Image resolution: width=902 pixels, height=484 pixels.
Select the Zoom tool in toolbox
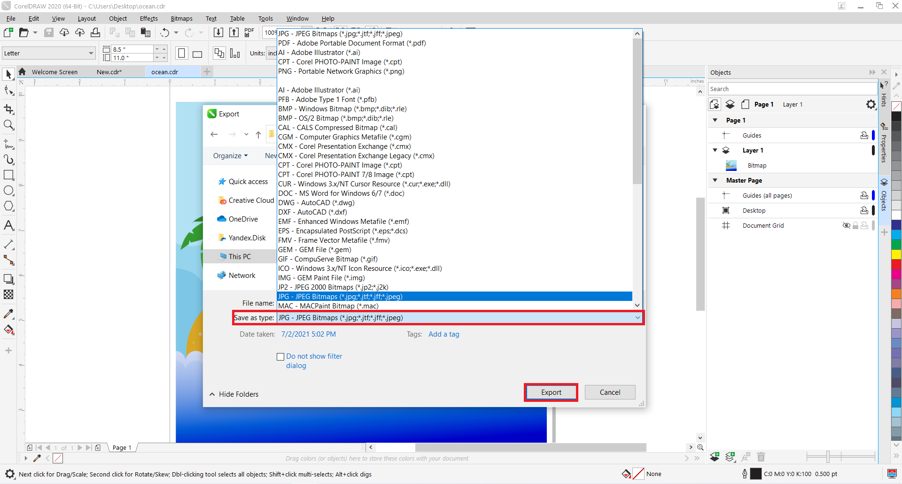click(8, 125)
